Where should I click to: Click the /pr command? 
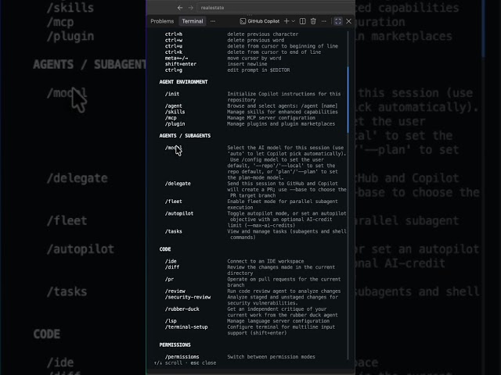point(169,280)
